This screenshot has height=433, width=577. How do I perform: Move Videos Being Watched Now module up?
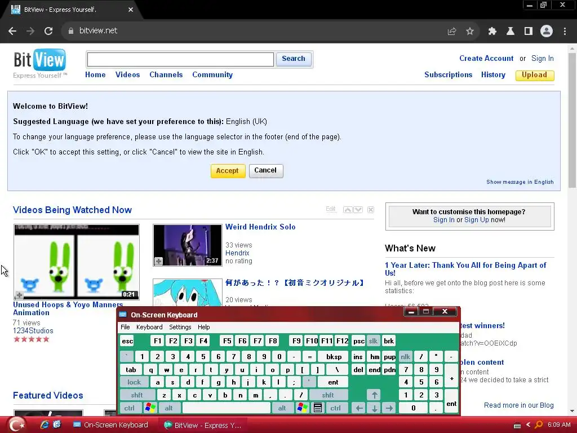click(348, 210)
